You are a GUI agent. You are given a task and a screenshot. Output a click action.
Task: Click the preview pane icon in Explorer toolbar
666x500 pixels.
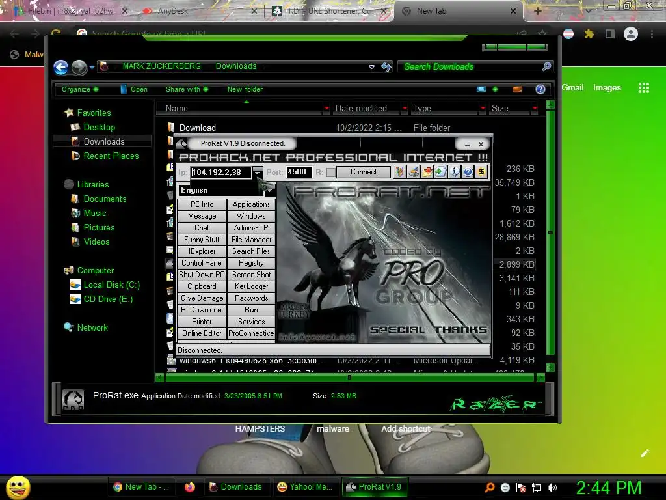(x=517, y=89)
